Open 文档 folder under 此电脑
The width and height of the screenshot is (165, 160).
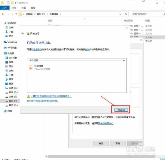point(9,71)
